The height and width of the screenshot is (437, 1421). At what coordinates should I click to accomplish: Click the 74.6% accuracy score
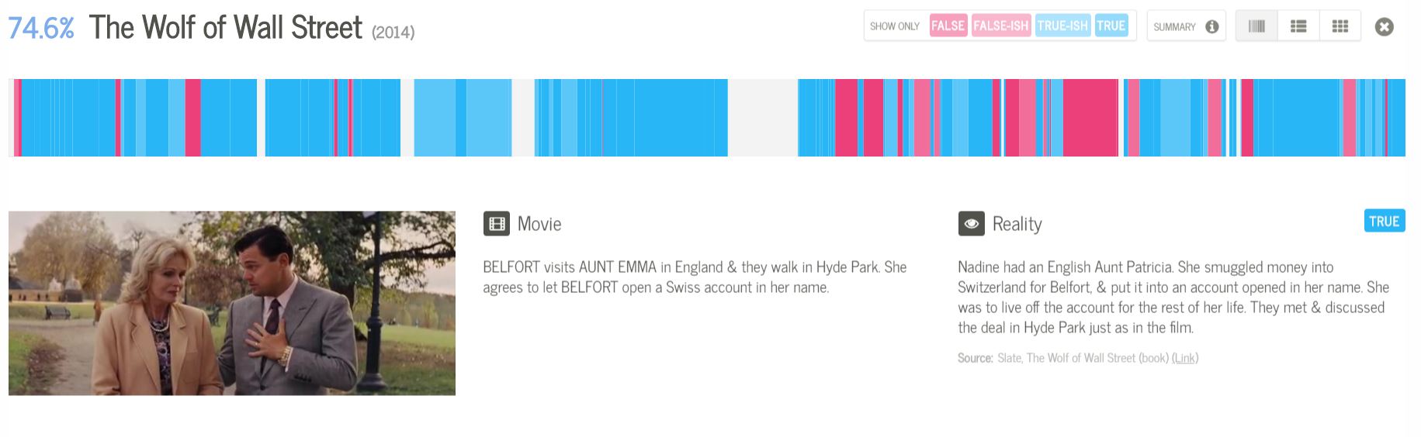(x=41, y=29)
